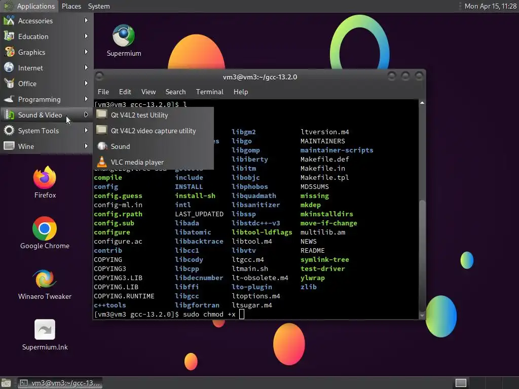This screenshot has height=389, width=519.
Task: Click the ltversion.m4 entry in terminal
Action: click(324, 132)
